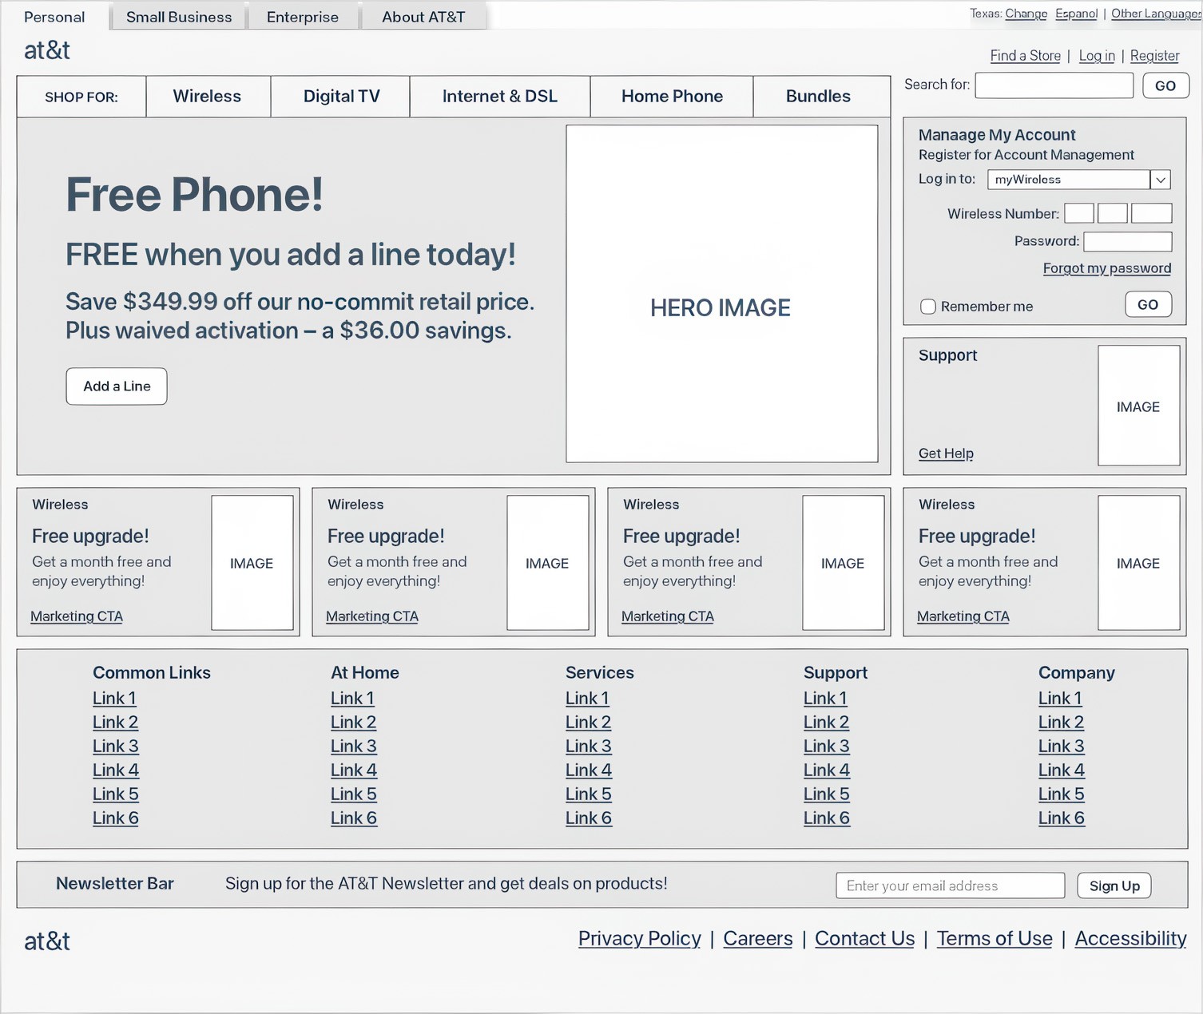Open Link 2 under Company
The image size is (1203, 1014).
1062,723
